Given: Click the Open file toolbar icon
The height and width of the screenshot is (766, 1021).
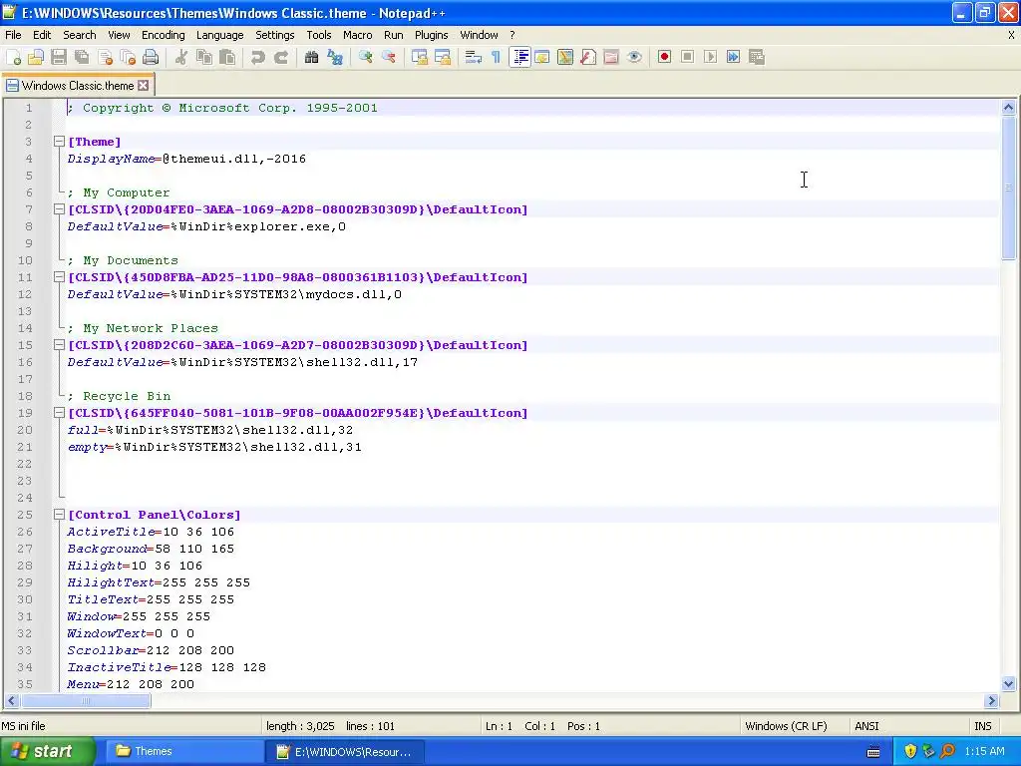Looking at the screenshot, I should [x=36, y=57].
